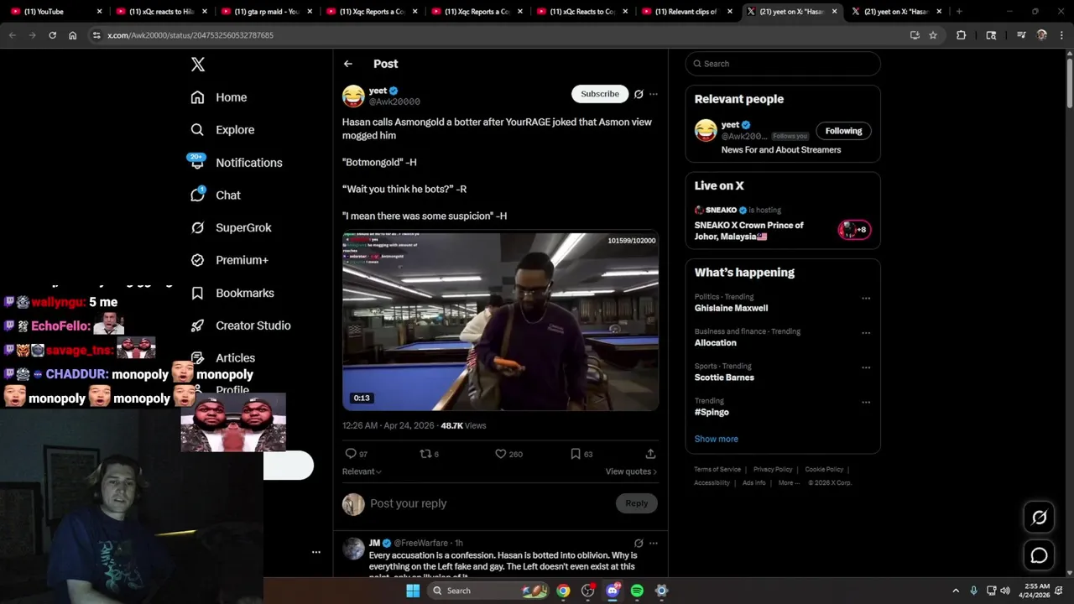
Task: Open the taskbar volume control
Action: (1005, 591)
